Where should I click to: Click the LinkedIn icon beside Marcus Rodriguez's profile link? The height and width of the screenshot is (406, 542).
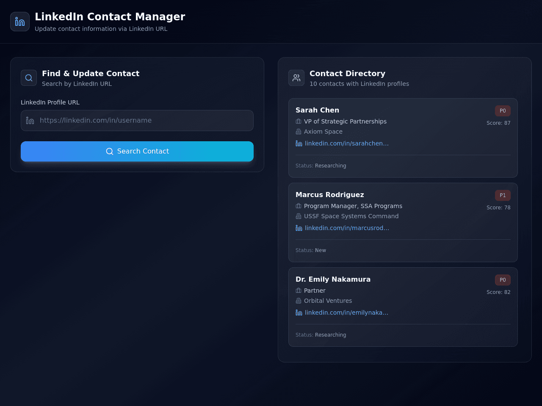(299, 228)
